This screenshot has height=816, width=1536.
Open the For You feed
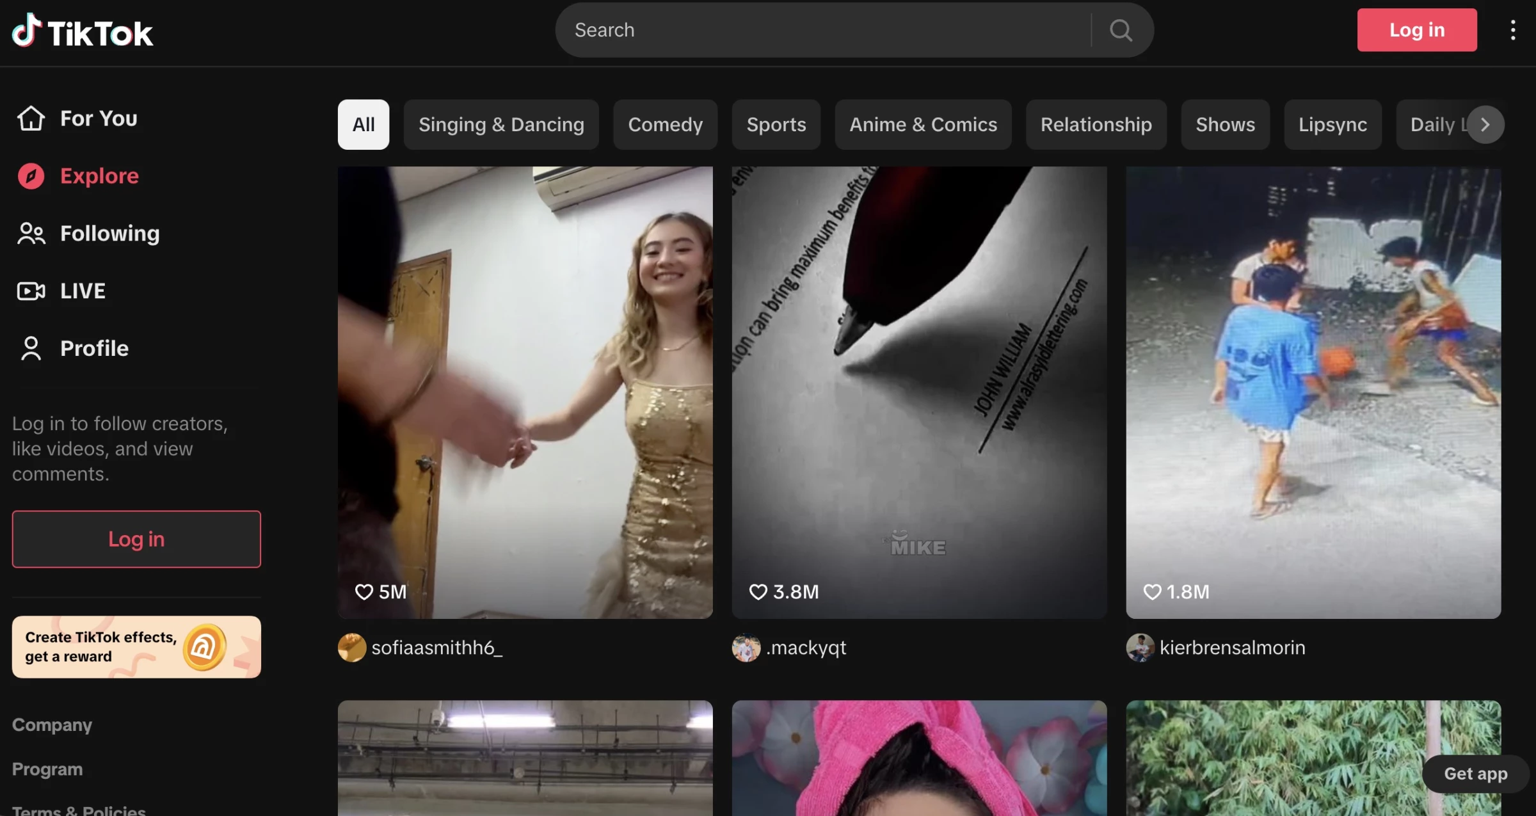[99, 118]
